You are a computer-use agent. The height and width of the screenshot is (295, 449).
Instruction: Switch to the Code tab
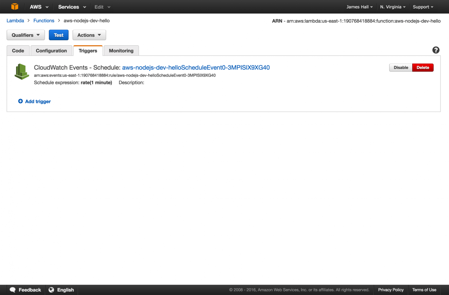18,51
